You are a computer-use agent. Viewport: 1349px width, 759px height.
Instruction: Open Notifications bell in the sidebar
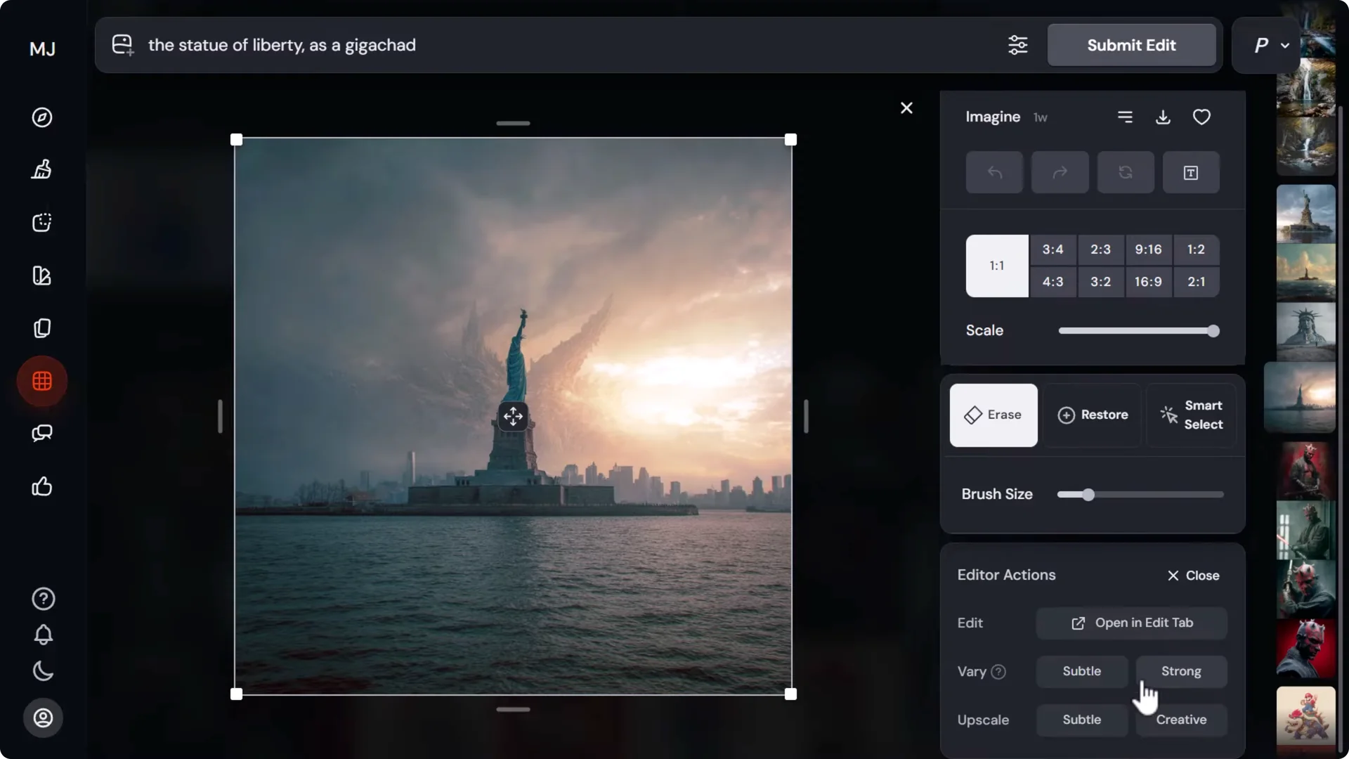42,635
